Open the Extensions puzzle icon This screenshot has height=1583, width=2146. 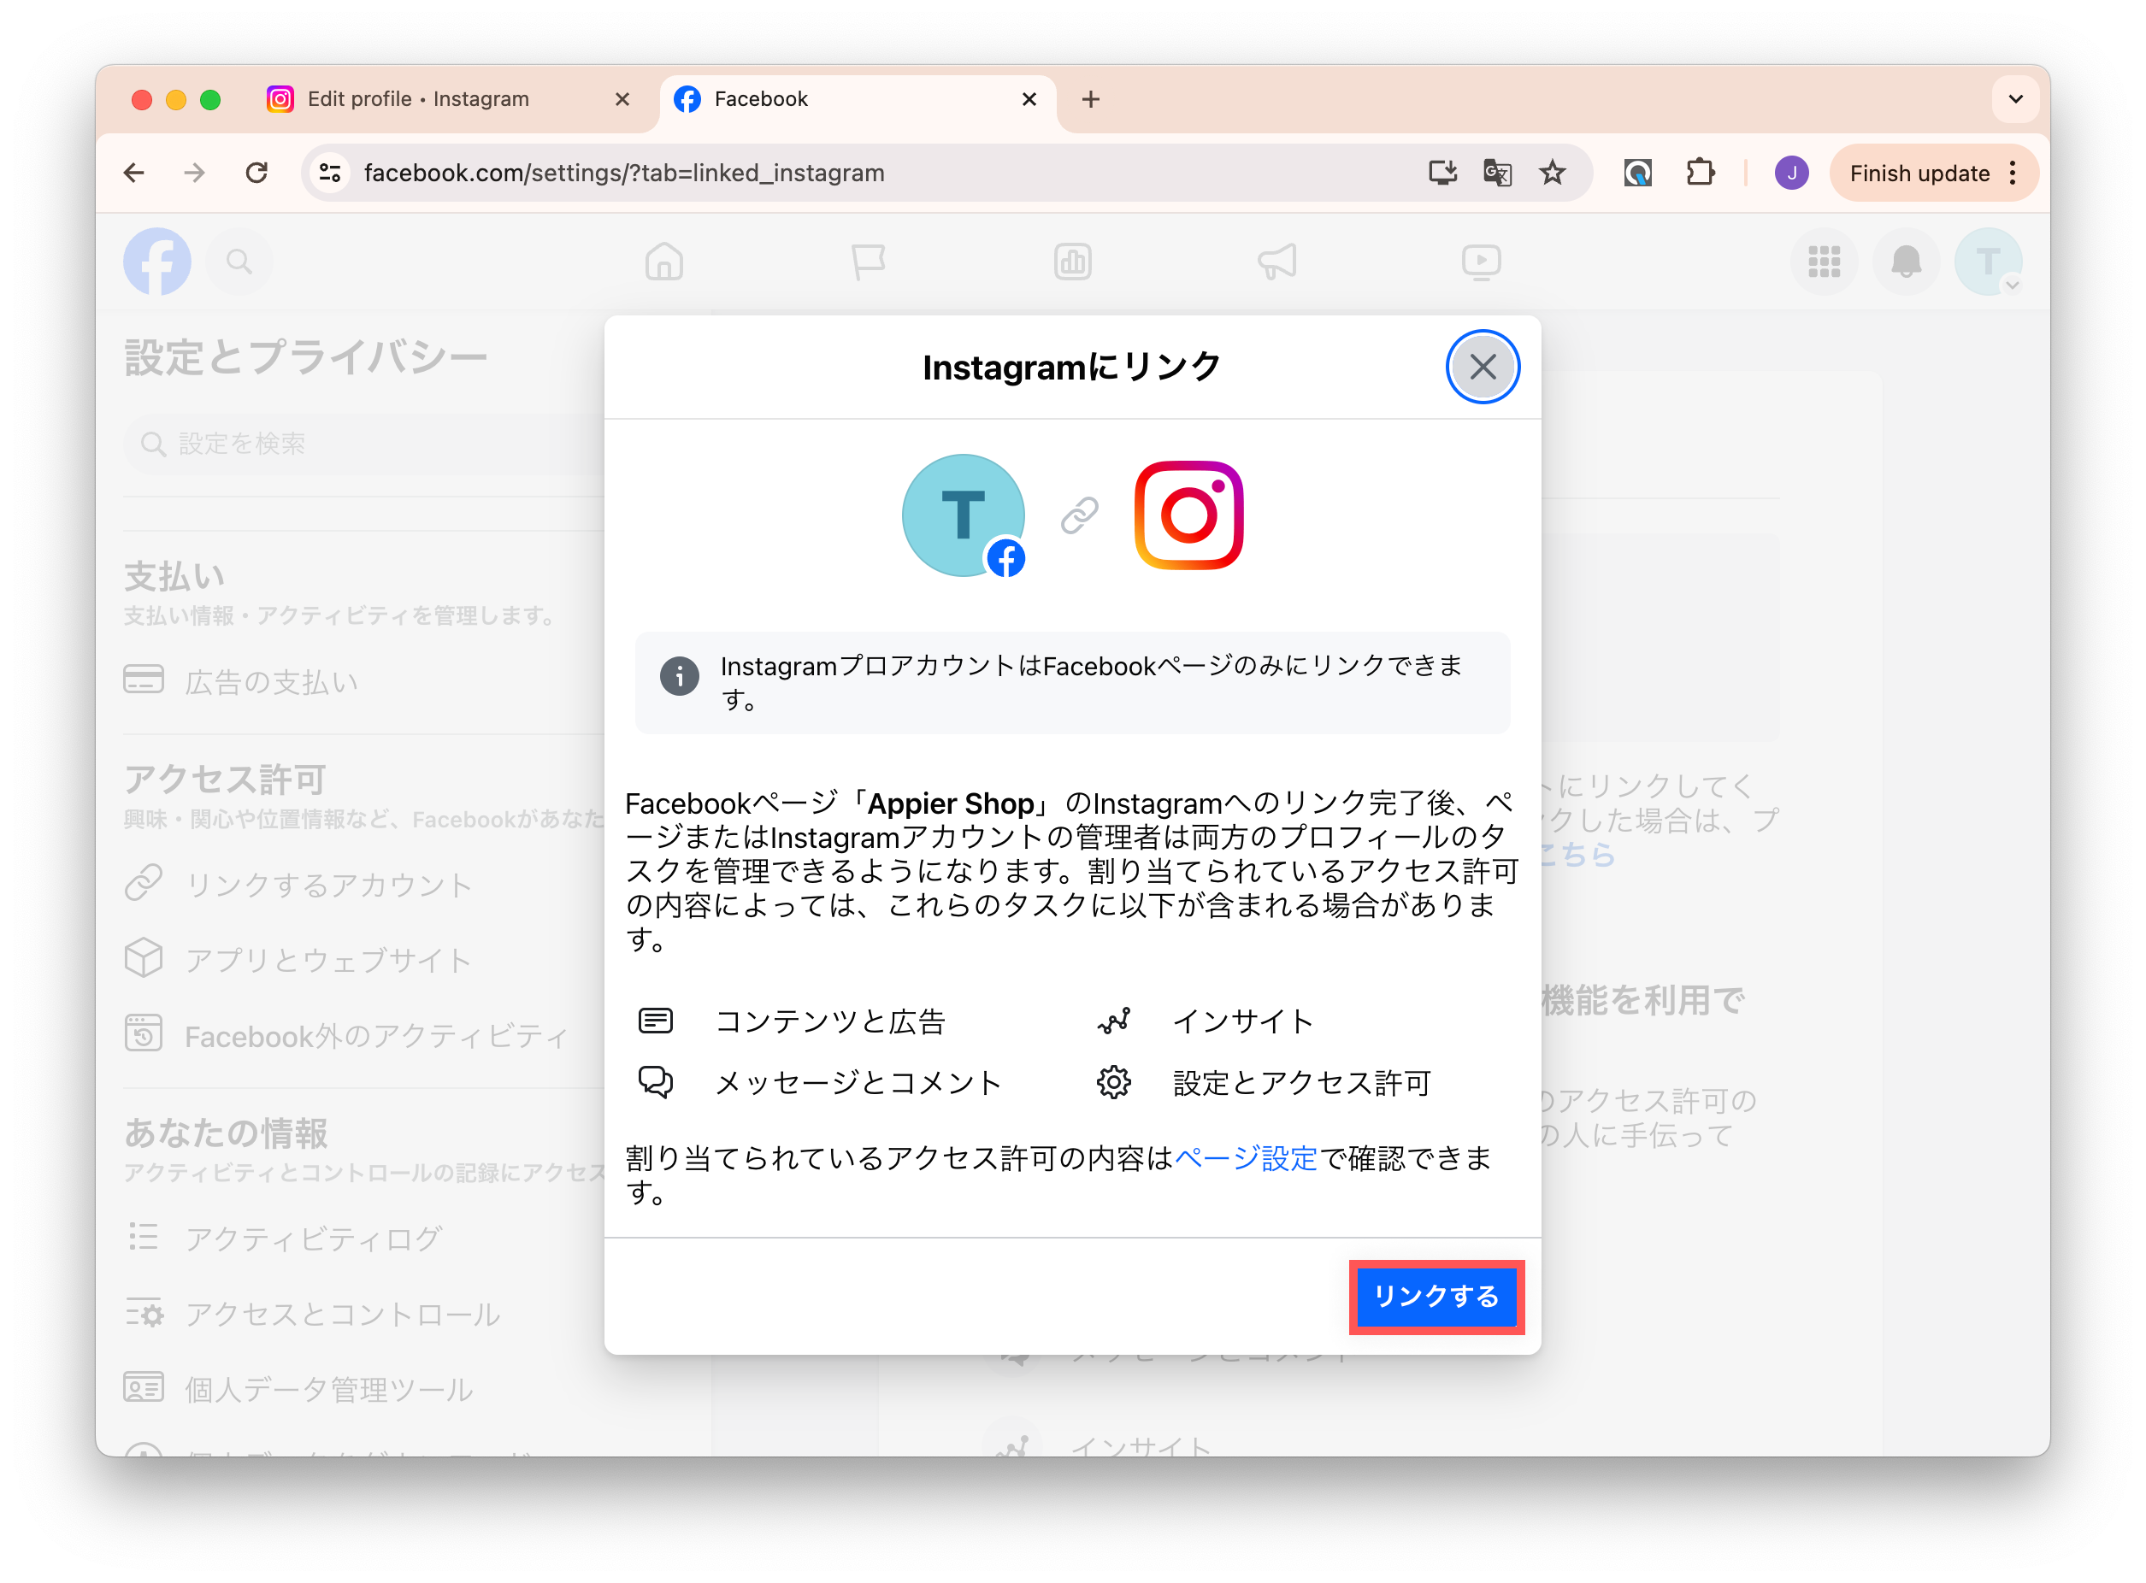pyautogui.click(x=1700, y=173)
